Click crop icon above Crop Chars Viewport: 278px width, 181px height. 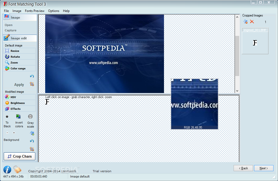click(32, 149)
